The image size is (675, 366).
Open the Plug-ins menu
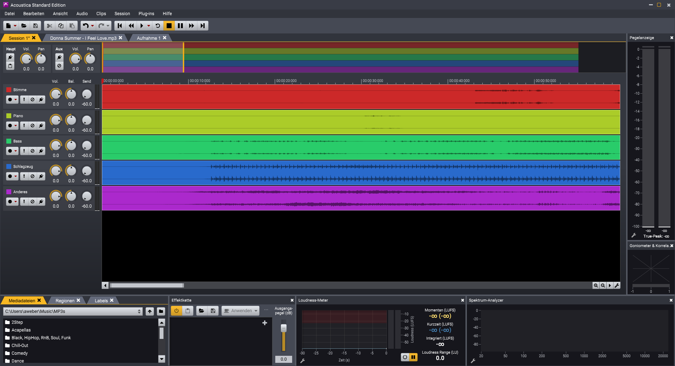pos(146,14)
